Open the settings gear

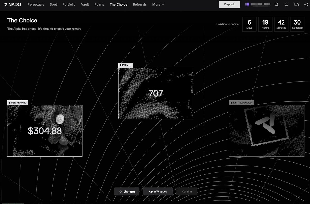pyautogui.click(x=306, y=4)
